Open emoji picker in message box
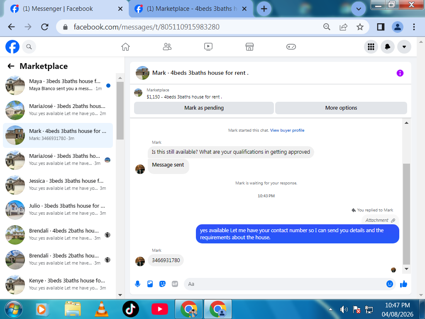This screenshot has height=319, width=425. [x=389, y=284]
